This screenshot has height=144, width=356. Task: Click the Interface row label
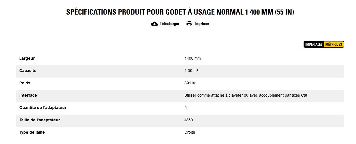[x=28, y=96]
